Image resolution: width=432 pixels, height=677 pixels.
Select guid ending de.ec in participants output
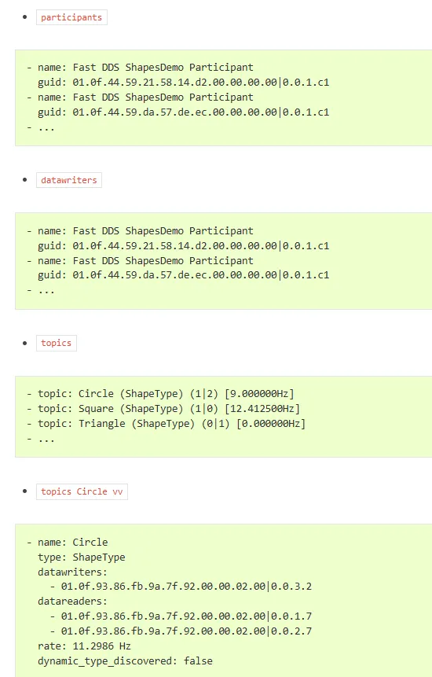click(201, 112)
